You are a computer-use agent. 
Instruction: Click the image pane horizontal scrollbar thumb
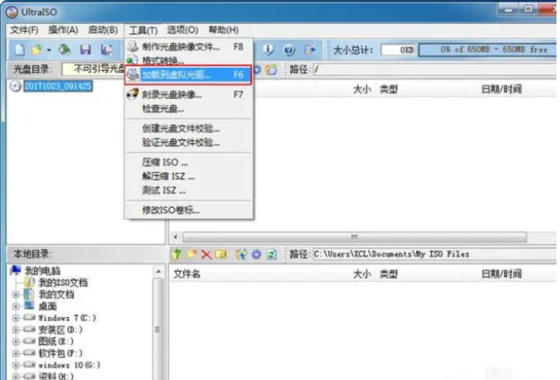pos(354,237)
